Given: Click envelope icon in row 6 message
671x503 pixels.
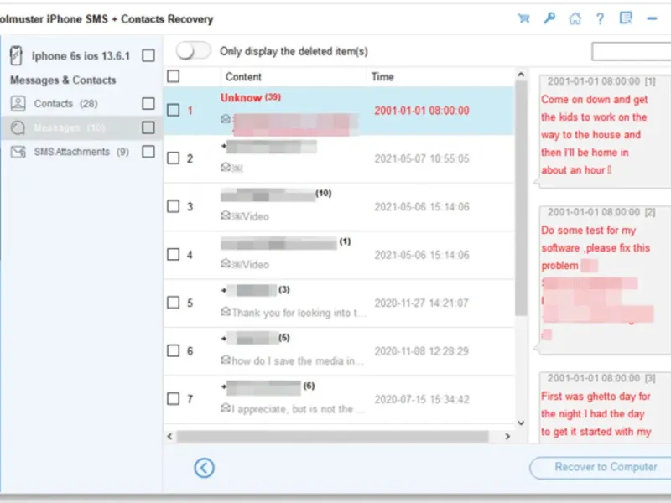Looking at the screenshot, I should 226,360.
